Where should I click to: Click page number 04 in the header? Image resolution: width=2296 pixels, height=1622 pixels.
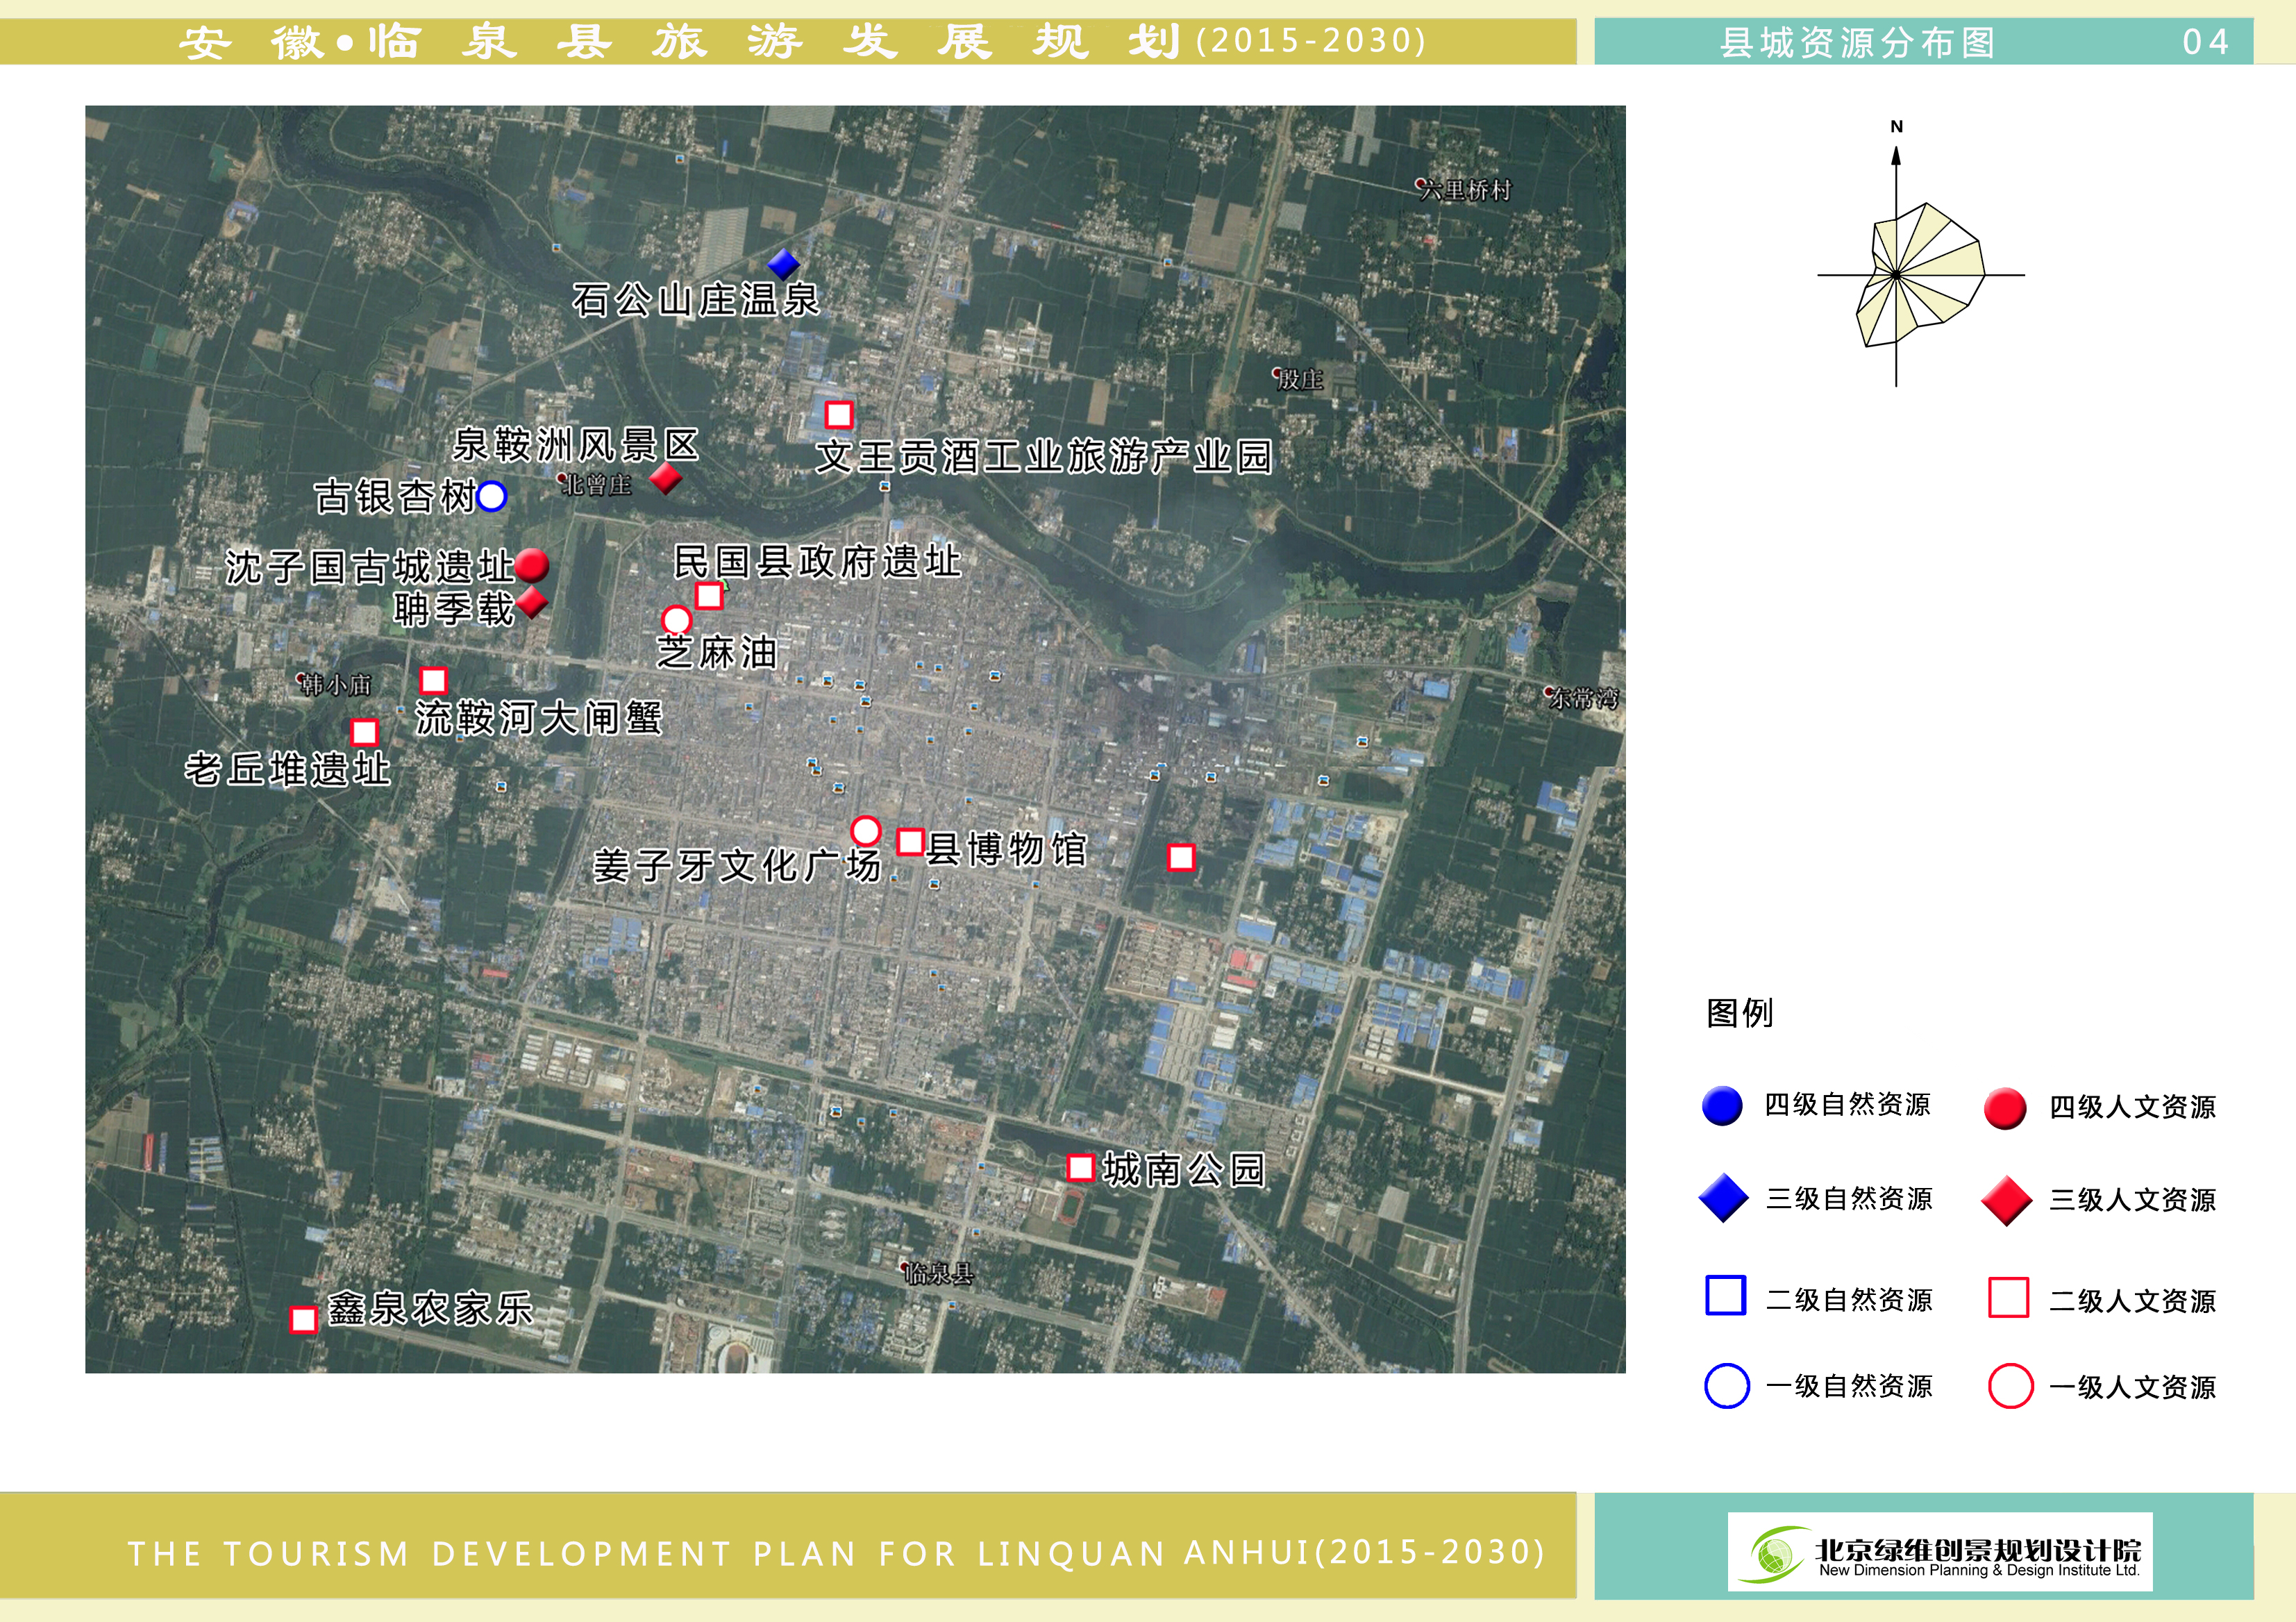point(2205,42)
